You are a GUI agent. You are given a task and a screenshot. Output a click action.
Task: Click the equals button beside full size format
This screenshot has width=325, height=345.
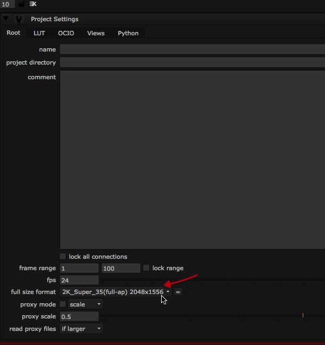click(x=178, y=292)
